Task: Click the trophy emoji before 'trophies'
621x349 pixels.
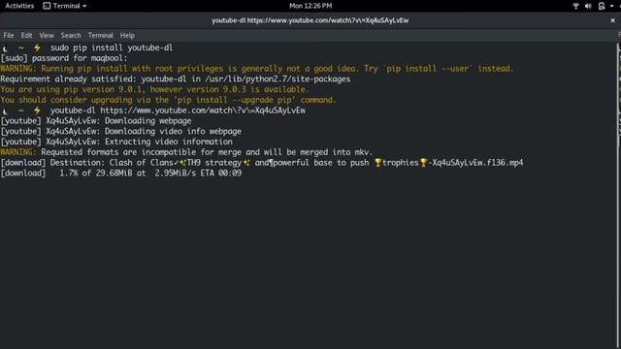Action: tap(377, 163)
